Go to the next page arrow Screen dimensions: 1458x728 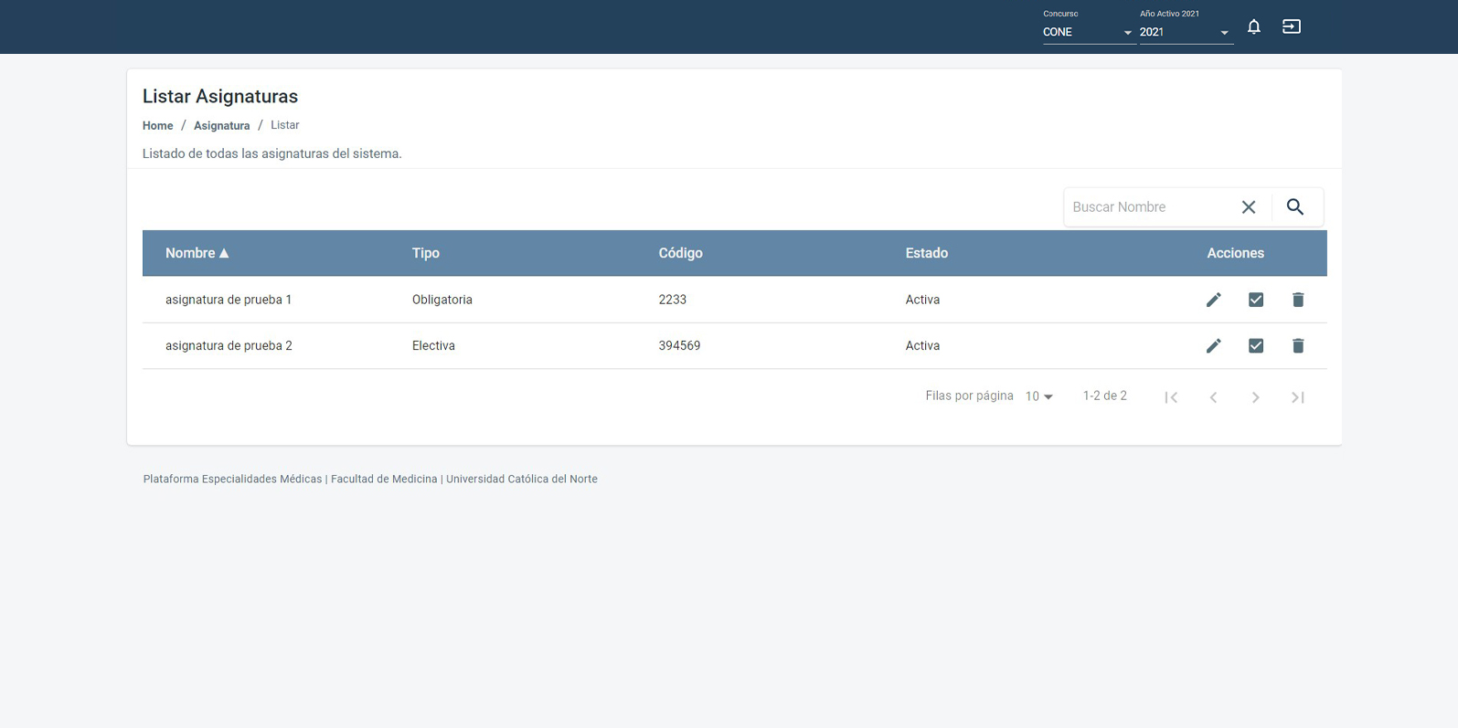click(1255, 396)
